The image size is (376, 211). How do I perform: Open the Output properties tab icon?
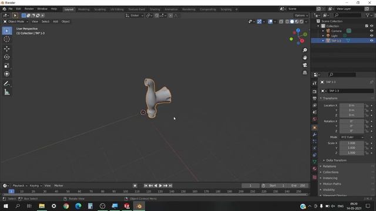pos(315,98)
